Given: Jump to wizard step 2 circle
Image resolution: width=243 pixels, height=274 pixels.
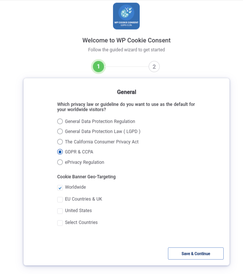Looking at the screenshot, I should point(154,66).
